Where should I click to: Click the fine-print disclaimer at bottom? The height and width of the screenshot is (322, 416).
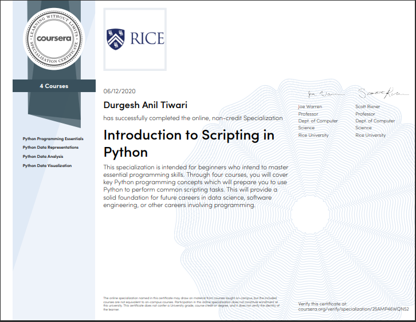(x=191, y=304)
